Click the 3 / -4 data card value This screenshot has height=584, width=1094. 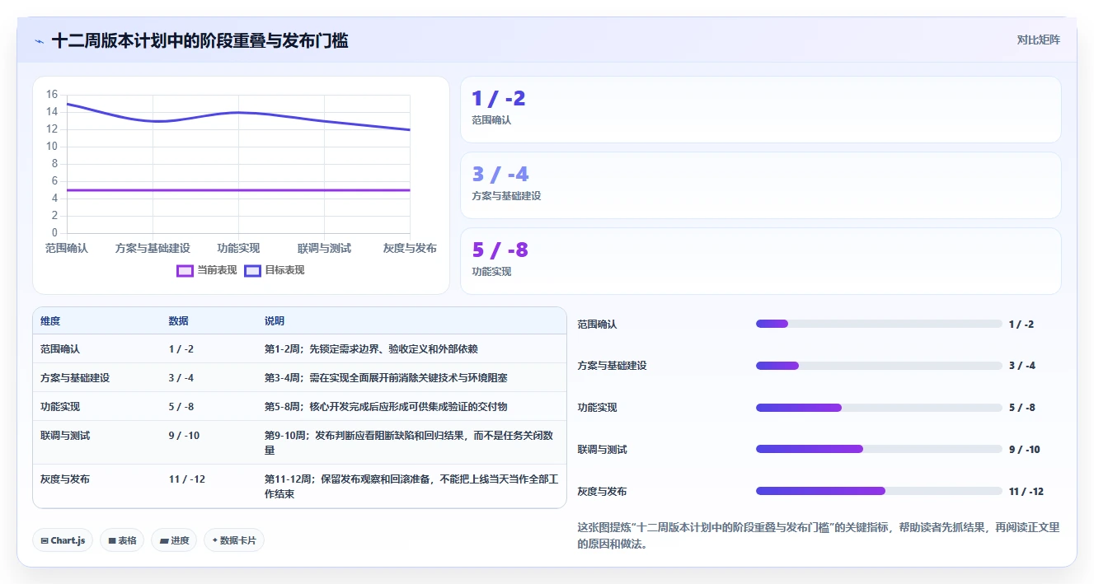pyautogui.click(x=500, y=174)
